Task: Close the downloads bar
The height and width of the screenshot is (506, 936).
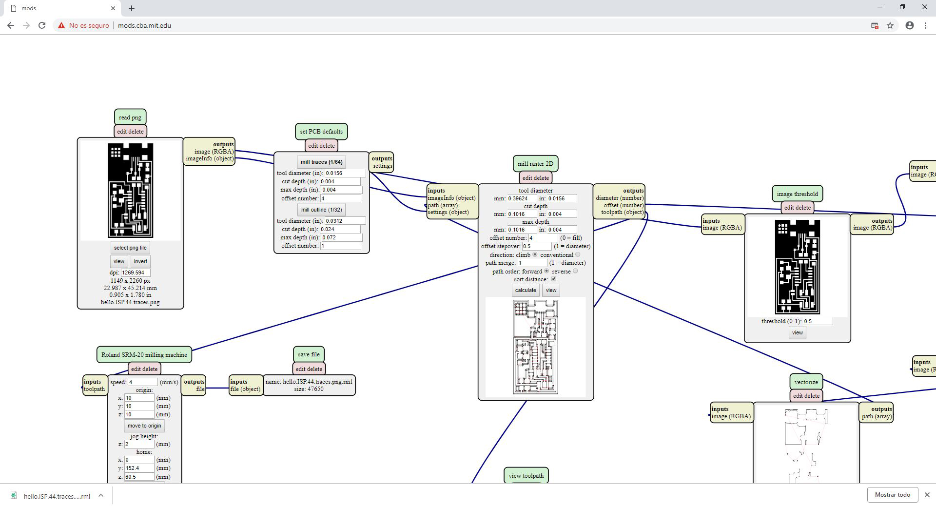Action: point(927,495)
